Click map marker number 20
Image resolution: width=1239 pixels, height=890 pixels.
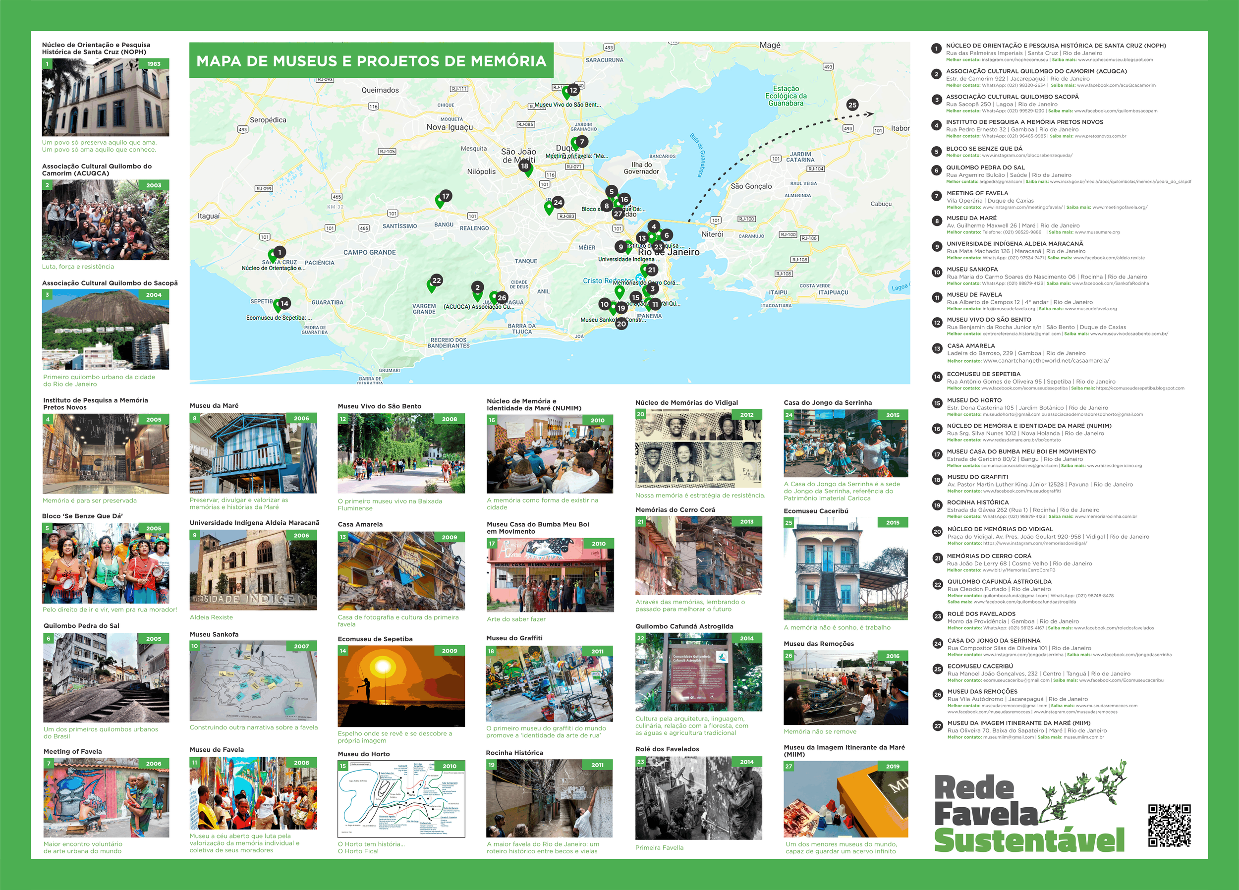click(x=621, y=324)
